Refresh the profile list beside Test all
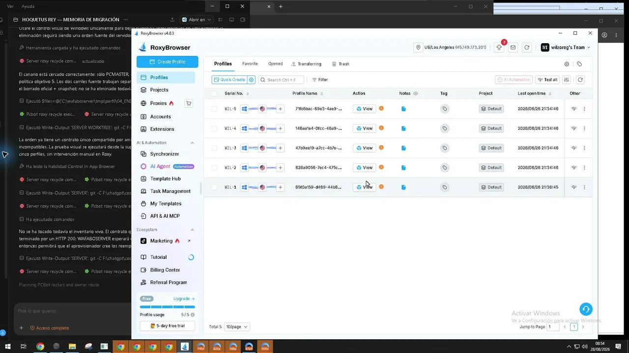Viewport: 629px width, 353px height. 580,80
